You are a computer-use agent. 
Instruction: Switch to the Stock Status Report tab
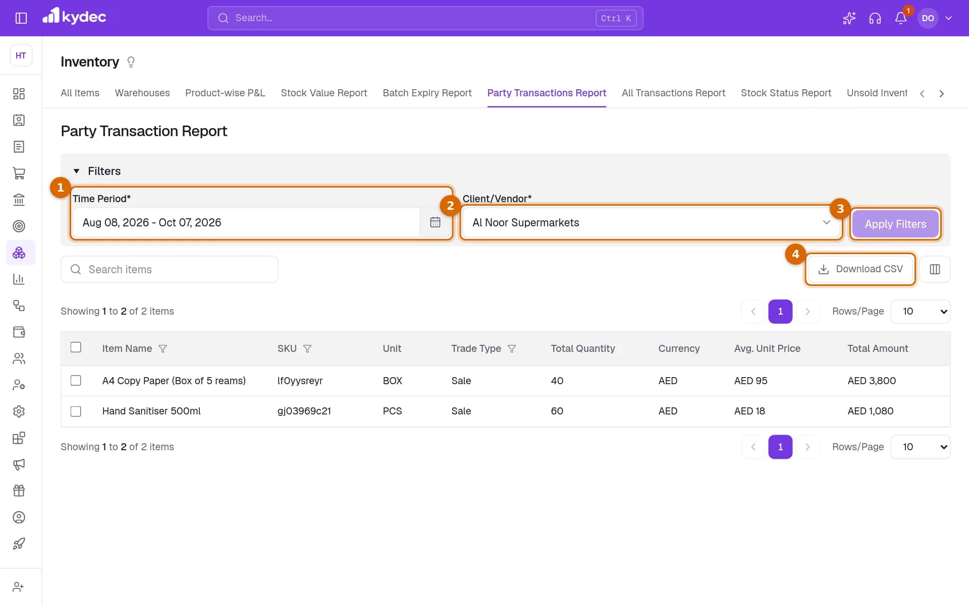tap(786, 93)
